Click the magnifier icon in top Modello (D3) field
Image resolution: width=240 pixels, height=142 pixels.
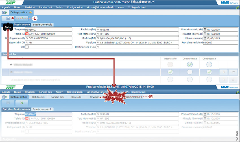click(x=98, y=38)
